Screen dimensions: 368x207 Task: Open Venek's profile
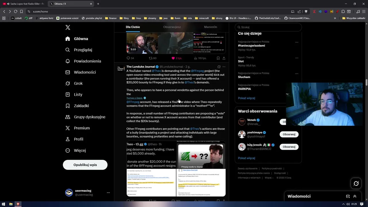click(251, 120)
